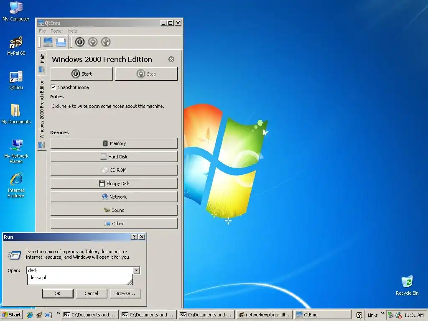The width and height of the screenshot is (428, 321).
Task: Expand the Sound device section
Action: 114,210
